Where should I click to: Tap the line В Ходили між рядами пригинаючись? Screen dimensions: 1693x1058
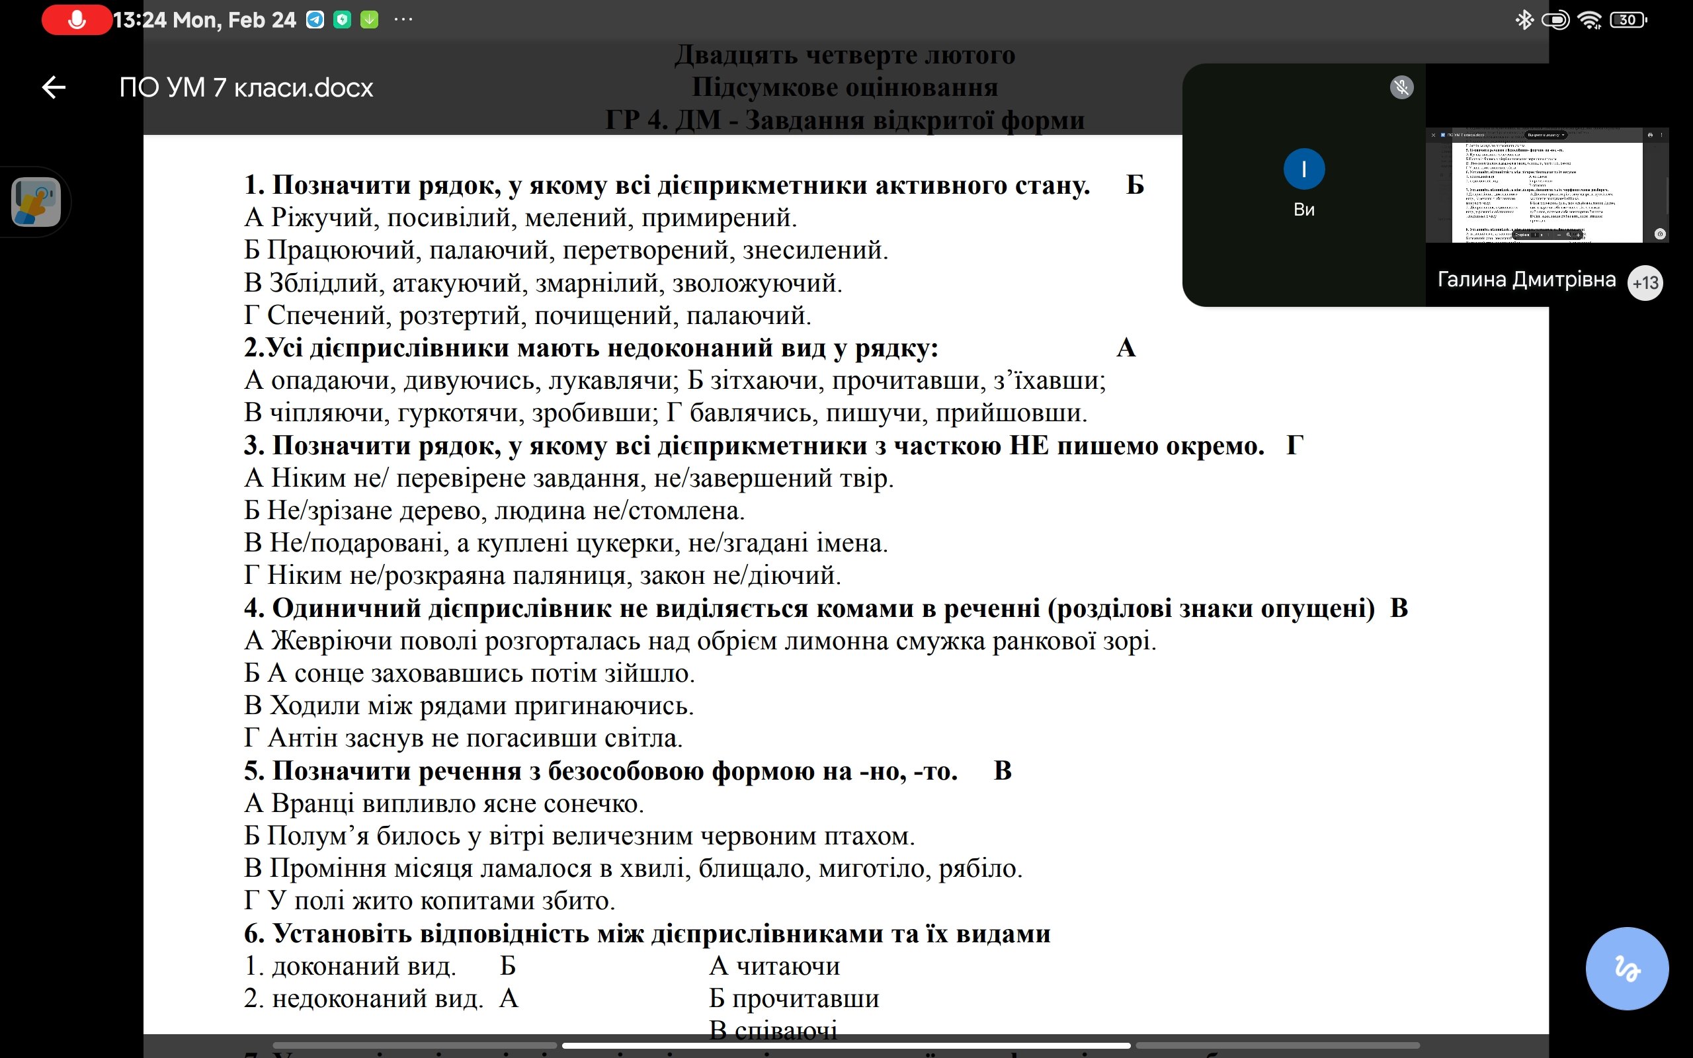coord(469,706)
